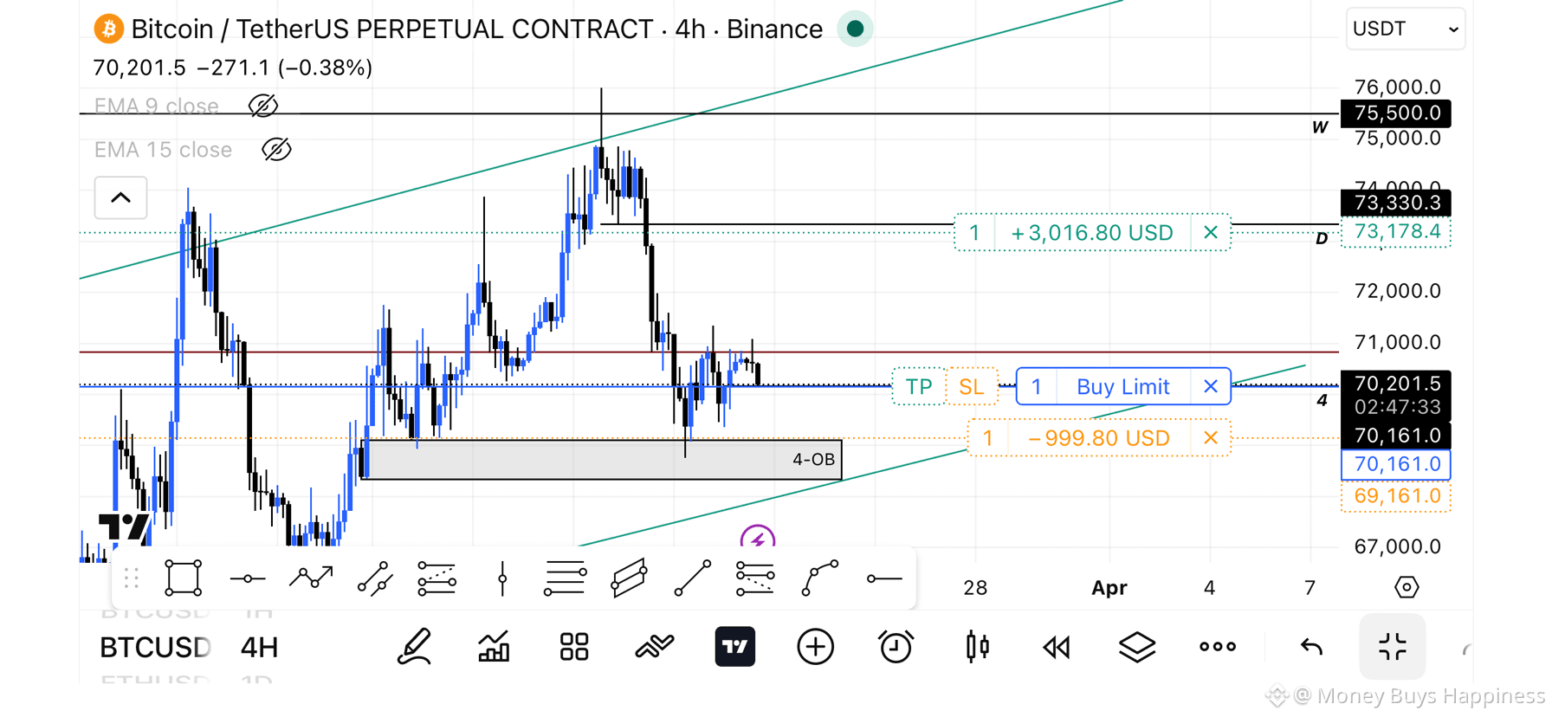The image size is (1552, 717).
Task: Open the pencil drawing tools
Action: click(414, 647)
